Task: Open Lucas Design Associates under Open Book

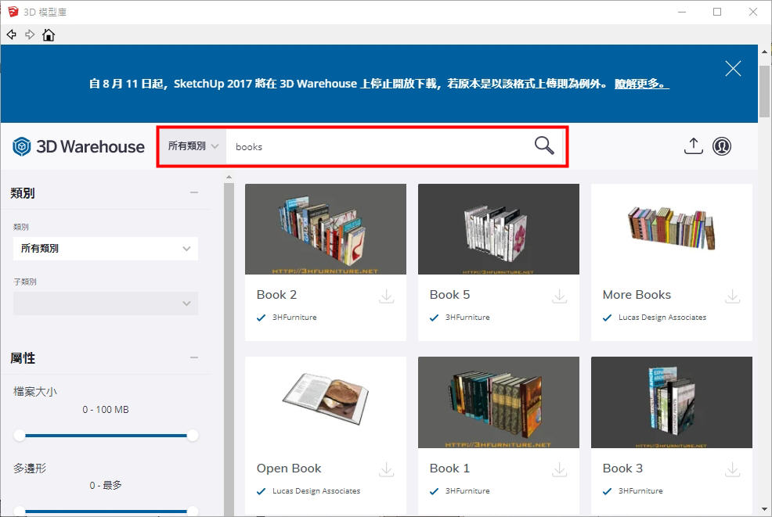Action: pyautogui.click(x=316, y=491)
